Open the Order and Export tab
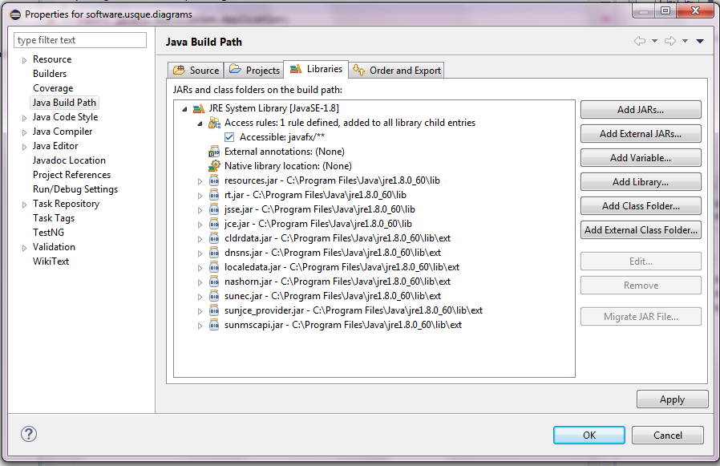This screenshot has height=466, width=720. (396, 71)
